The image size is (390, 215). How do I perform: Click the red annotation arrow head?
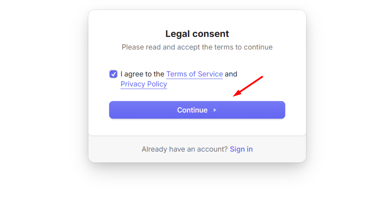(x=235, y=95)
